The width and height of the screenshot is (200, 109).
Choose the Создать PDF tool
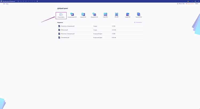pyautogui.click(x=127, y=15)
